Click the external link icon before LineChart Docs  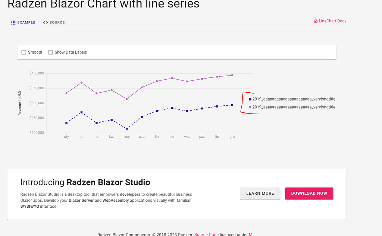click(x=315, y=21)
